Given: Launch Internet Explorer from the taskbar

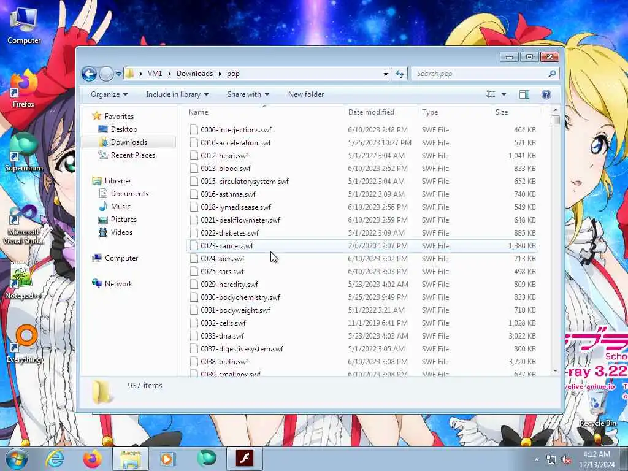Looking at the screenshot, I should pyautogui.click(x=55, y=459).
